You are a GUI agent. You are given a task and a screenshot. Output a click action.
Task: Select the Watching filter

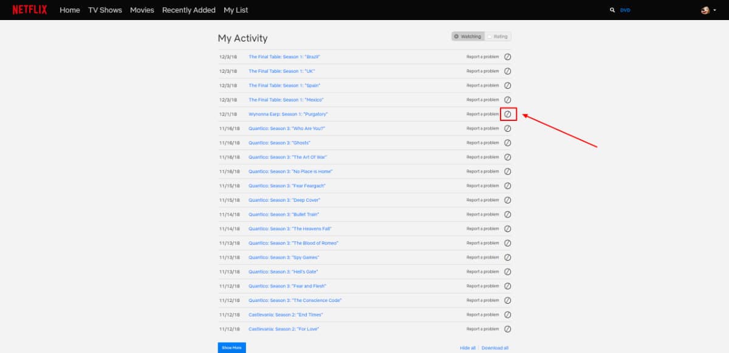pyautogui.click(x=467, y=36)
